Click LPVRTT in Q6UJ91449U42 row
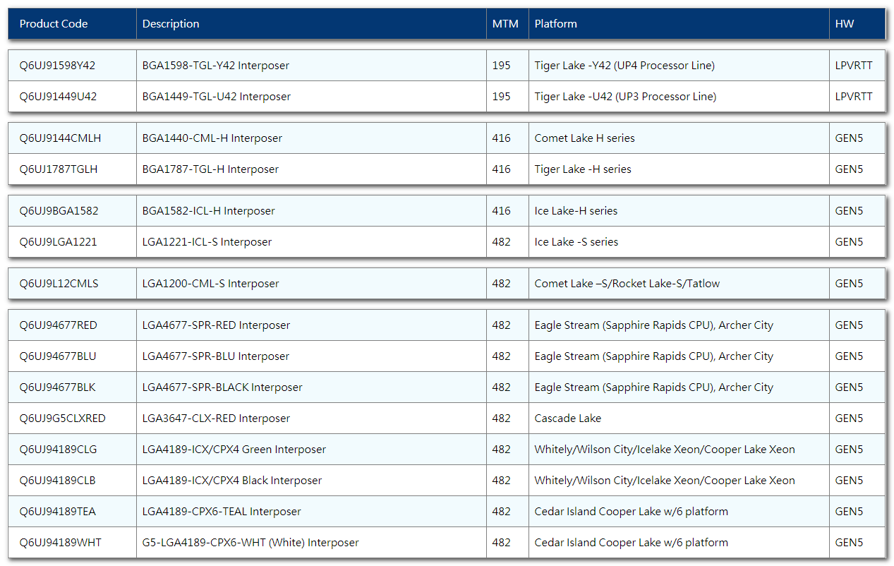The width and height of the screenshot is (894, 566). [x=854, y=97]
